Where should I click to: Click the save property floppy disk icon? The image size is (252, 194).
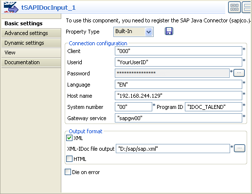coord(169,31)
